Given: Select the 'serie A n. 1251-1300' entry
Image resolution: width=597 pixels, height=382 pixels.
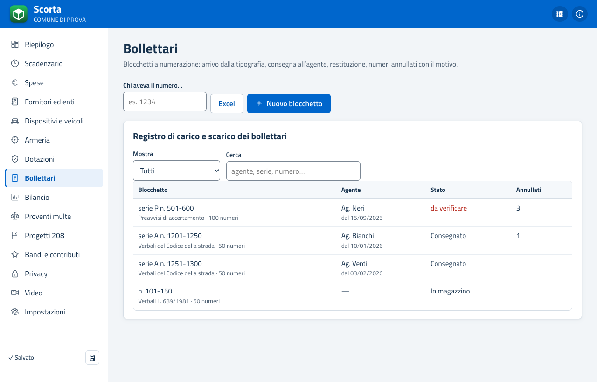Looking at the screenshot, I should [170, 264].
